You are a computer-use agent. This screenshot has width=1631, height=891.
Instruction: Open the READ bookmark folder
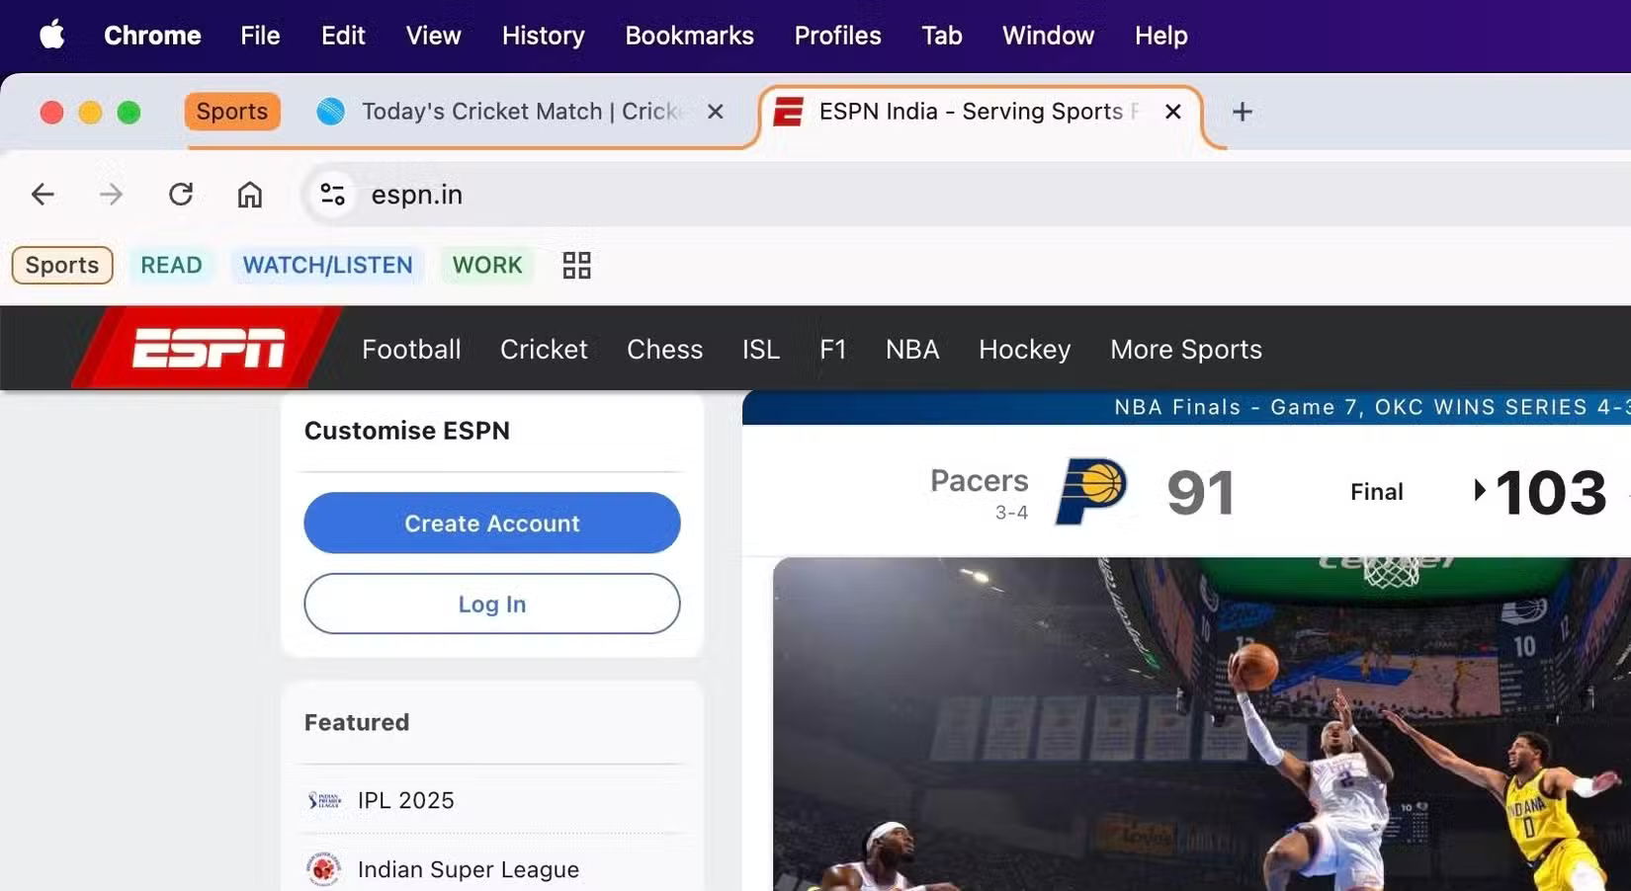(171, 265)
